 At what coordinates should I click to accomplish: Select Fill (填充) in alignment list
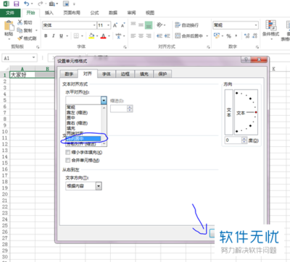(83, 128)
